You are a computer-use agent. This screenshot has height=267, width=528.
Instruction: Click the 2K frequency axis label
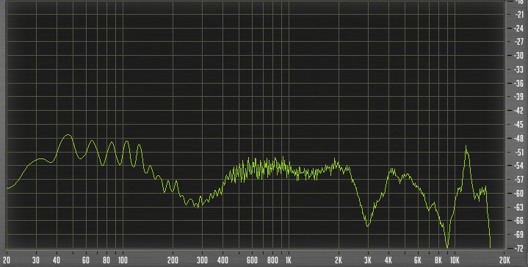[x=339, y=260]
